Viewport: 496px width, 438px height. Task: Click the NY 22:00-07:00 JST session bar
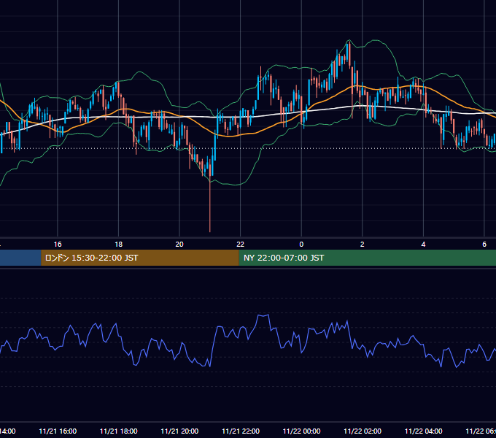(x=367, y=258)
